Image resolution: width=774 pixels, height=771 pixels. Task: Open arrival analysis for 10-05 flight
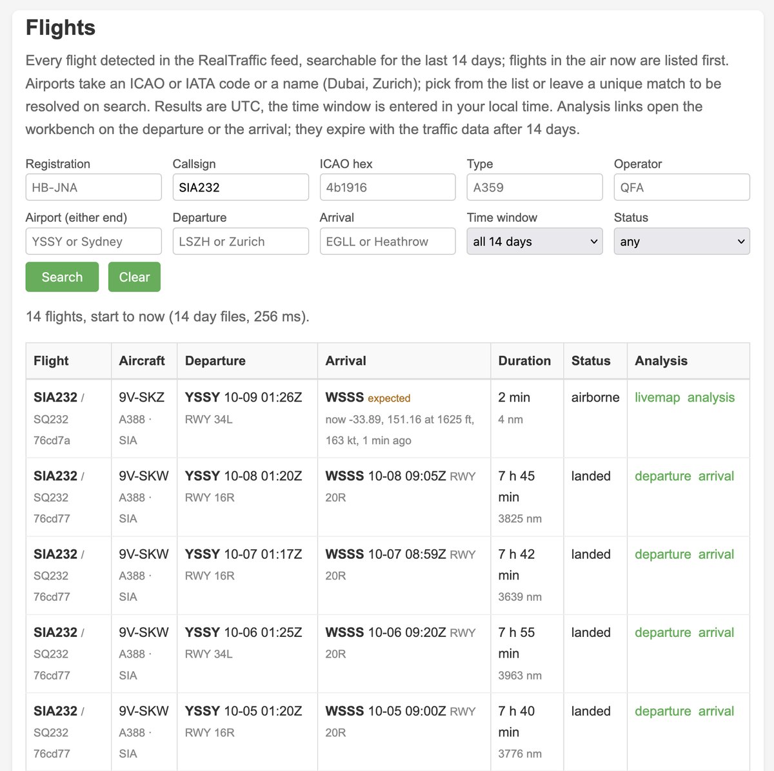tap(716, 711)
